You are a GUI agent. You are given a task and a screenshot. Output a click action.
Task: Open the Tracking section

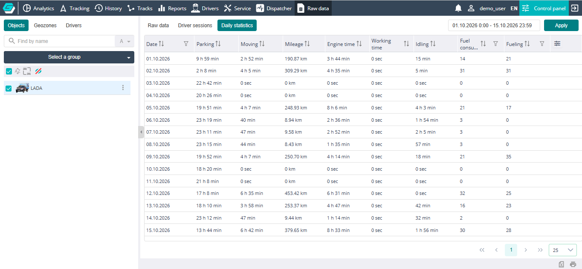(x=75, y=8)
